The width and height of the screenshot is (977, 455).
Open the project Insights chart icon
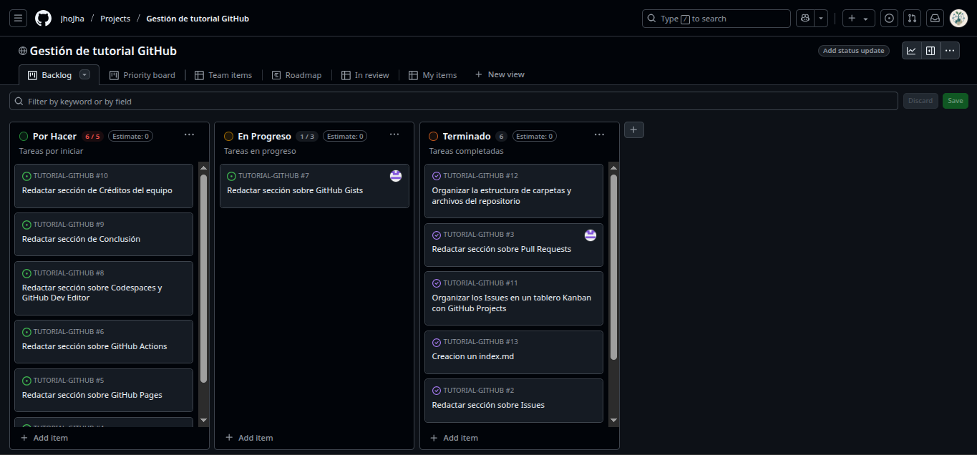tap(911, 51)
